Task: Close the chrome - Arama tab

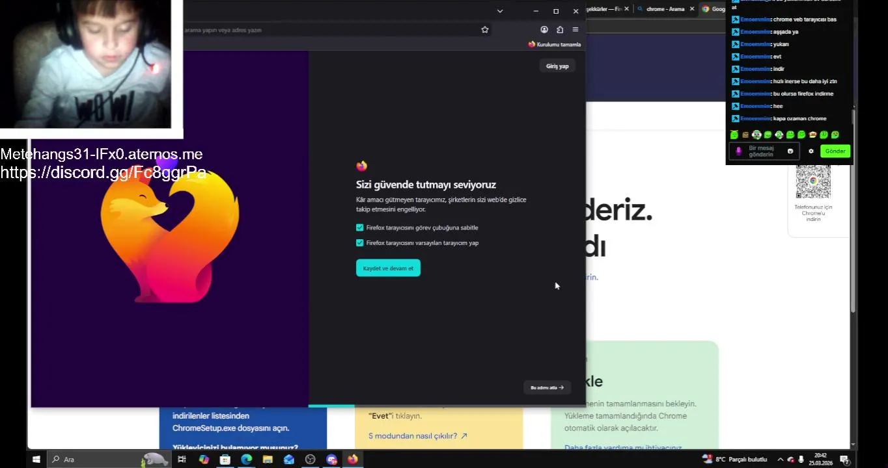Action: click(x=691, y=9)
